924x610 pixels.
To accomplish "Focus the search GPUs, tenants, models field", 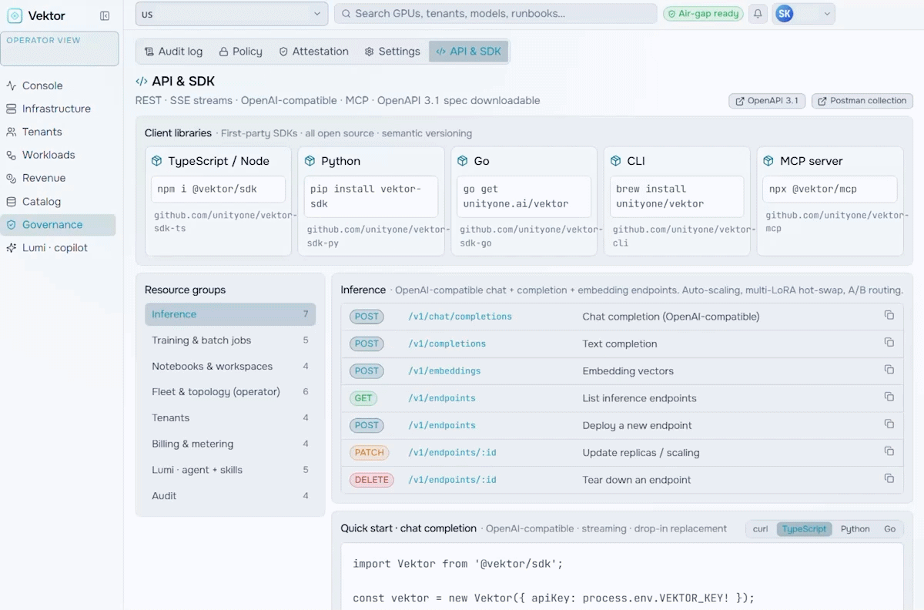I will tap(495, 14).
